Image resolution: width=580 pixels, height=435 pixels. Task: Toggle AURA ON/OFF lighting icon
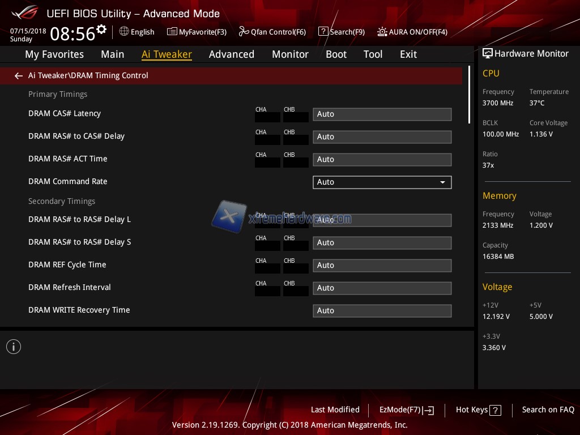coord(382,32)
